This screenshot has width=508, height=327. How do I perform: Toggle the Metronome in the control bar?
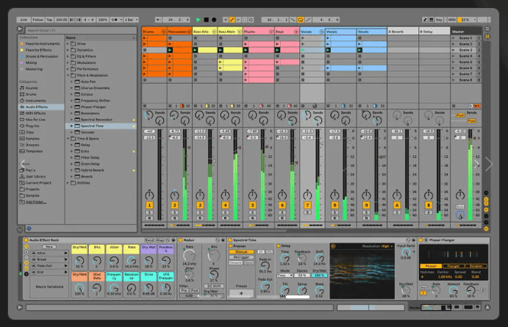click(x=115, y=20)
